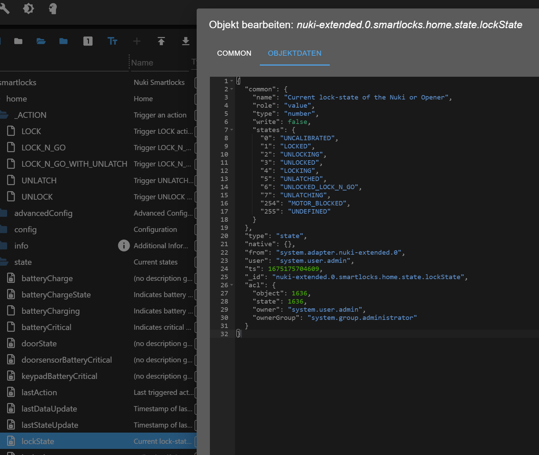
Task: Click file icon of LOCK_N_GO
Action: point(11,147)
